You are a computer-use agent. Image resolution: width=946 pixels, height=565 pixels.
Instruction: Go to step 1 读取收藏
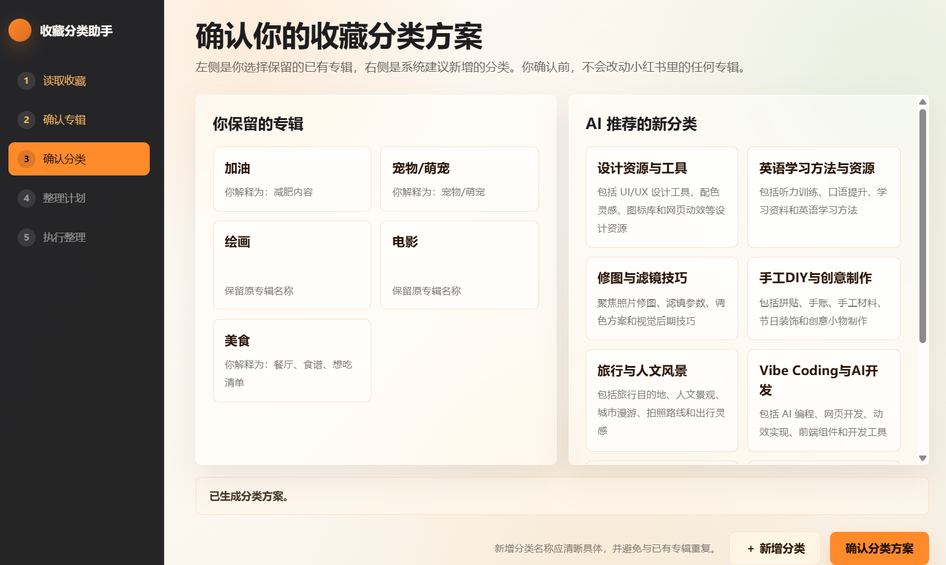tap(79, 81)
